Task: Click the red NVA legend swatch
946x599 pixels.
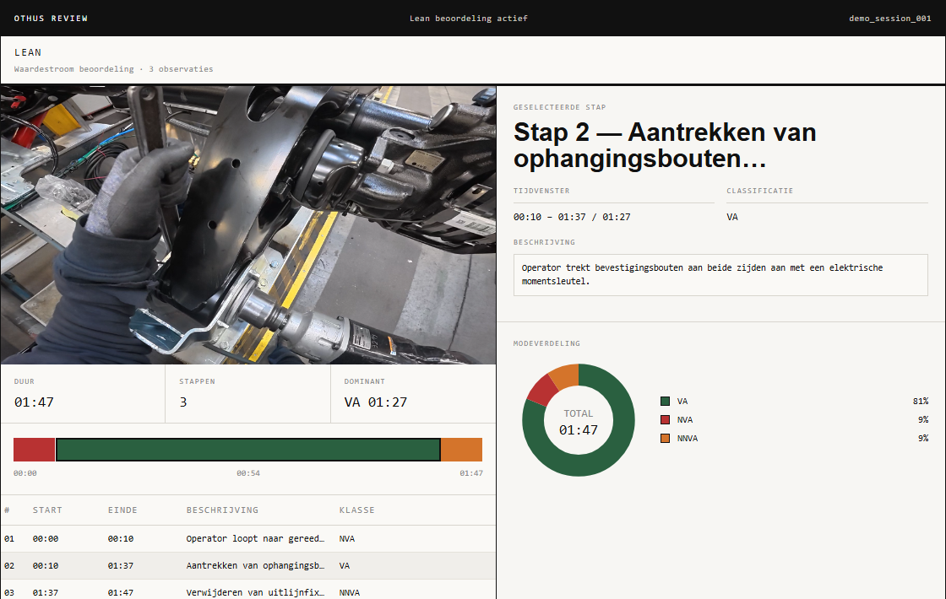Action: 665,420
